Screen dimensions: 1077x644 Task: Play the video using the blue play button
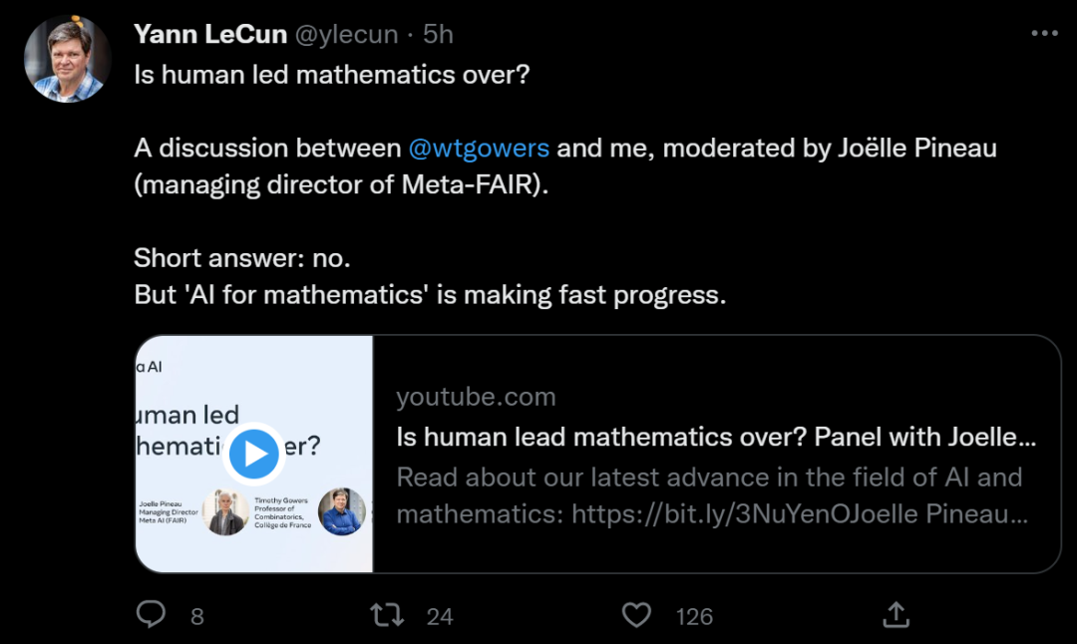(x=255, y=454)
